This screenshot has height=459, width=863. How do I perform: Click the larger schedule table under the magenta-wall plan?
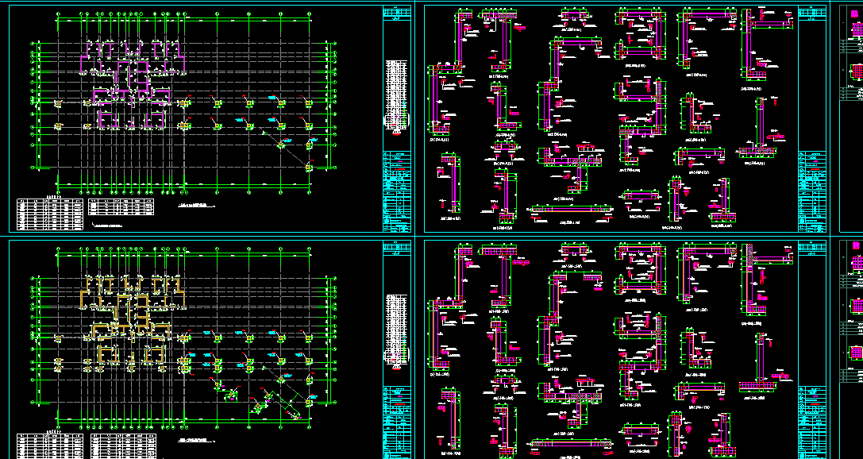click(x=49, y=214)
